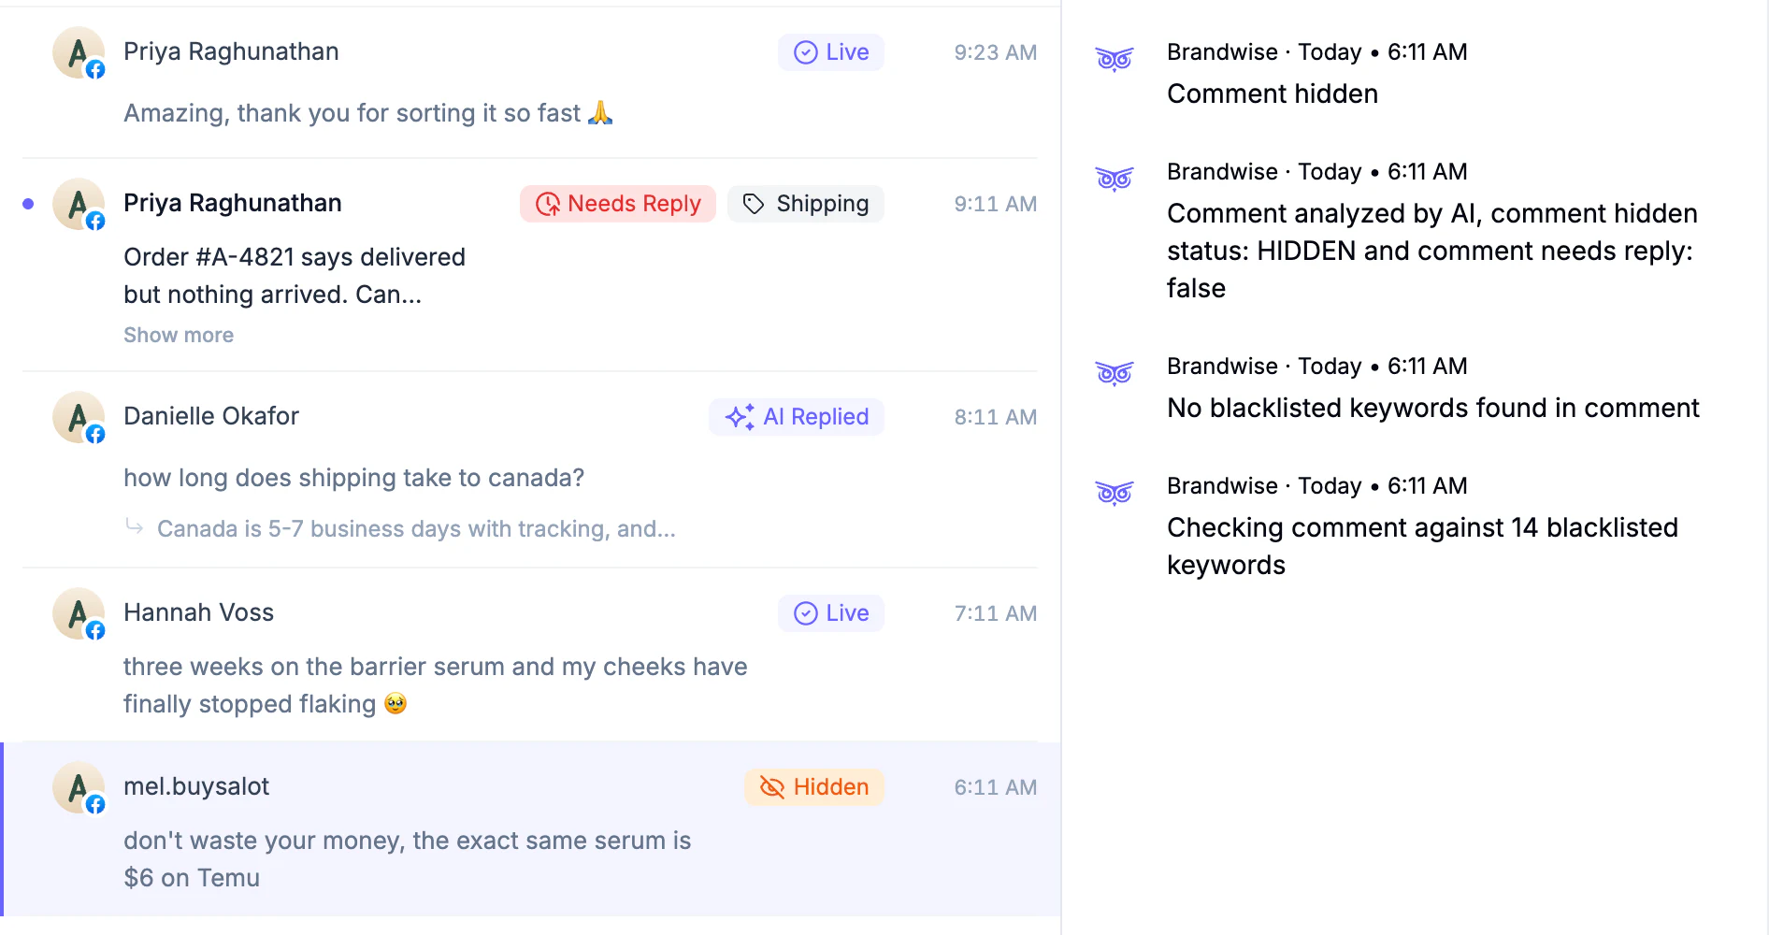Viewport: 1769px width, 935px height.
Task: Open the AI reply 'Canada is 5-7 business days'
Action: (x=416, y=529)
